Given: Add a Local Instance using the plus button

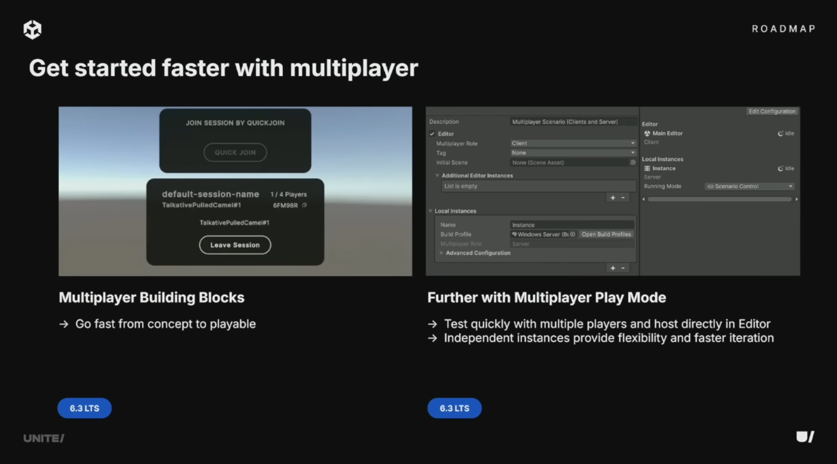Looking at the screenshot, I should 613,268.
